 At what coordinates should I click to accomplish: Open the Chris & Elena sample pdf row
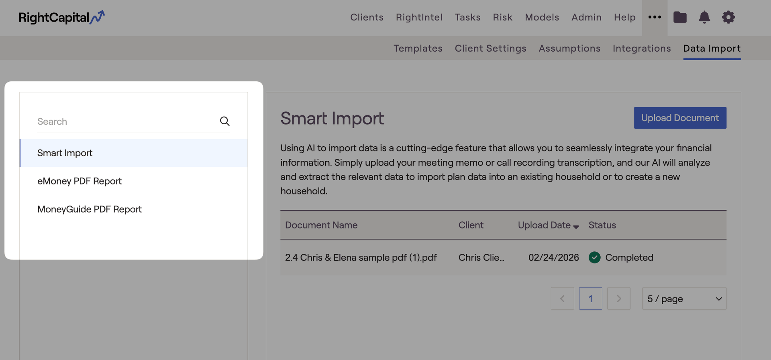point(361,257)
